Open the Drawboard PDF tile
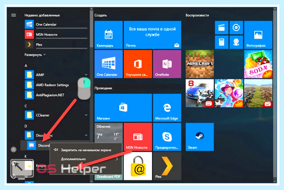The width and height of the screenshot is (284, 190). pyautogui.click(x=108, y=176)
